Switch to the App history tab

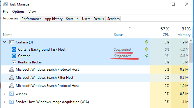(x=54, y=19)
